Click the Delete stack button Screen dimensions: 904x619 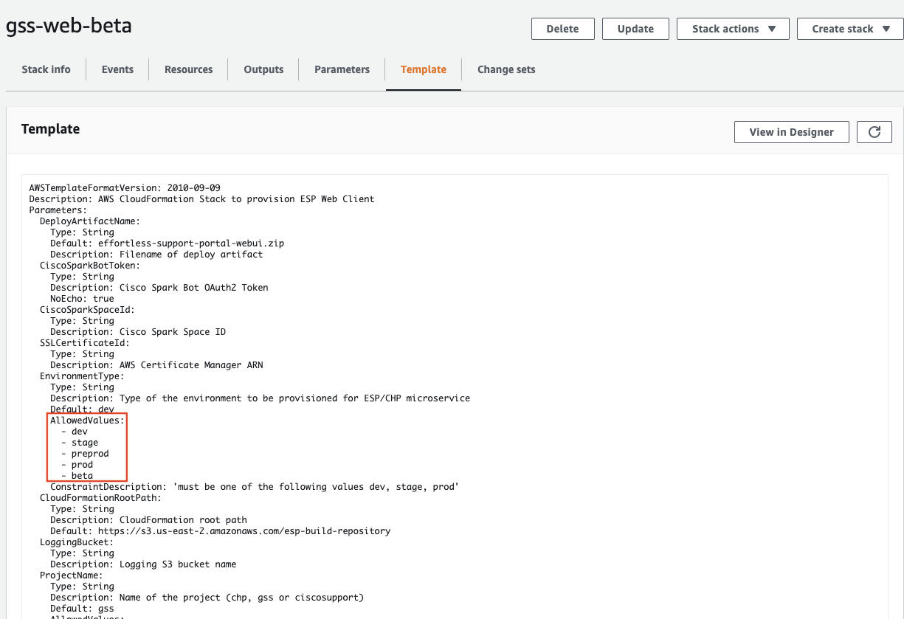click(x=562, y=29)
